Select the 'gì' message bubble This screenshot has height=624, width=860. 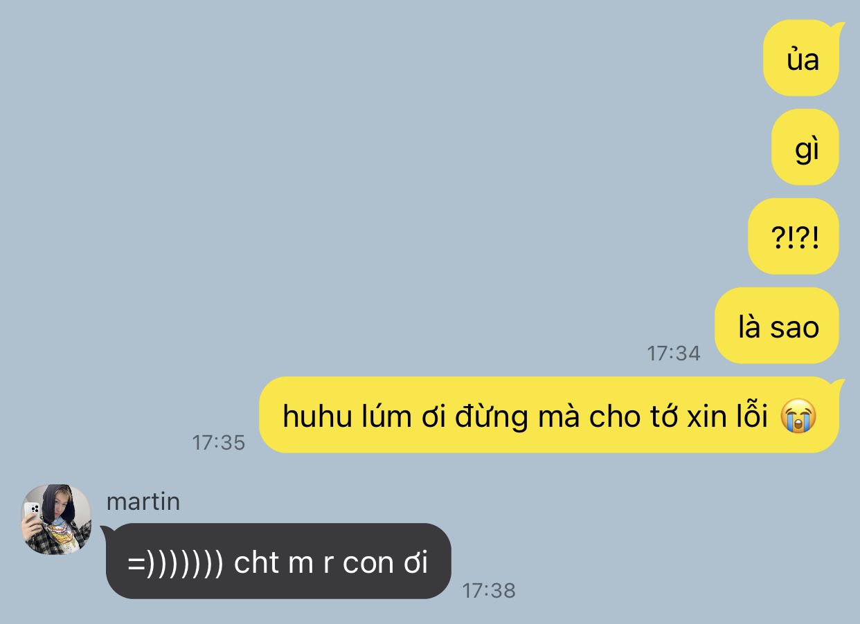pyautogui.click(x=805, y=147)
